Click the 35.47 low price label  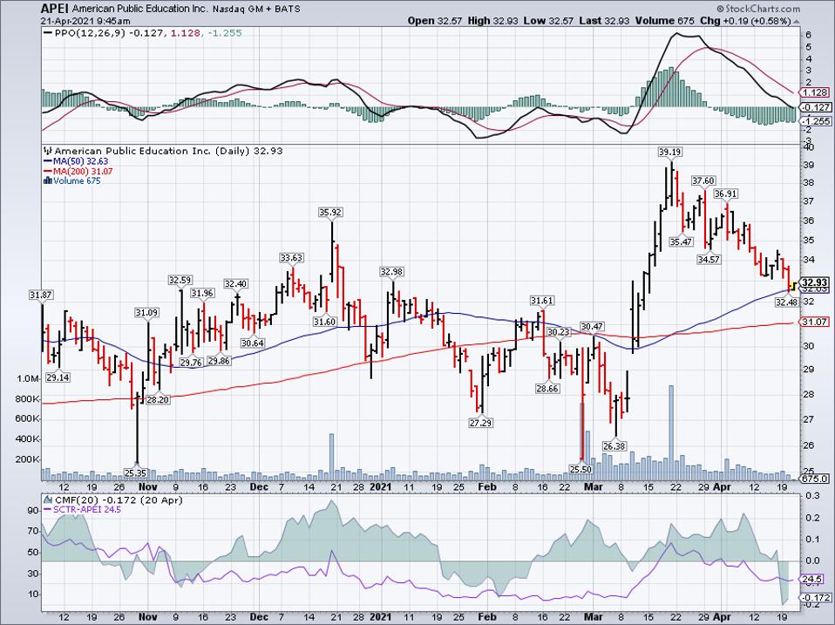tap(681, 241)
